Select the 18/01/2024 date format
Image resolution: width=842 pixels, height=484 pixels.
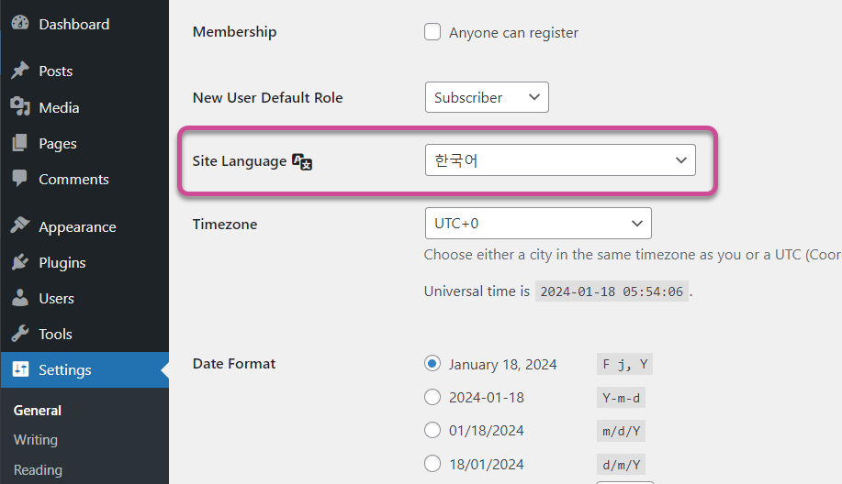(432, 463)
